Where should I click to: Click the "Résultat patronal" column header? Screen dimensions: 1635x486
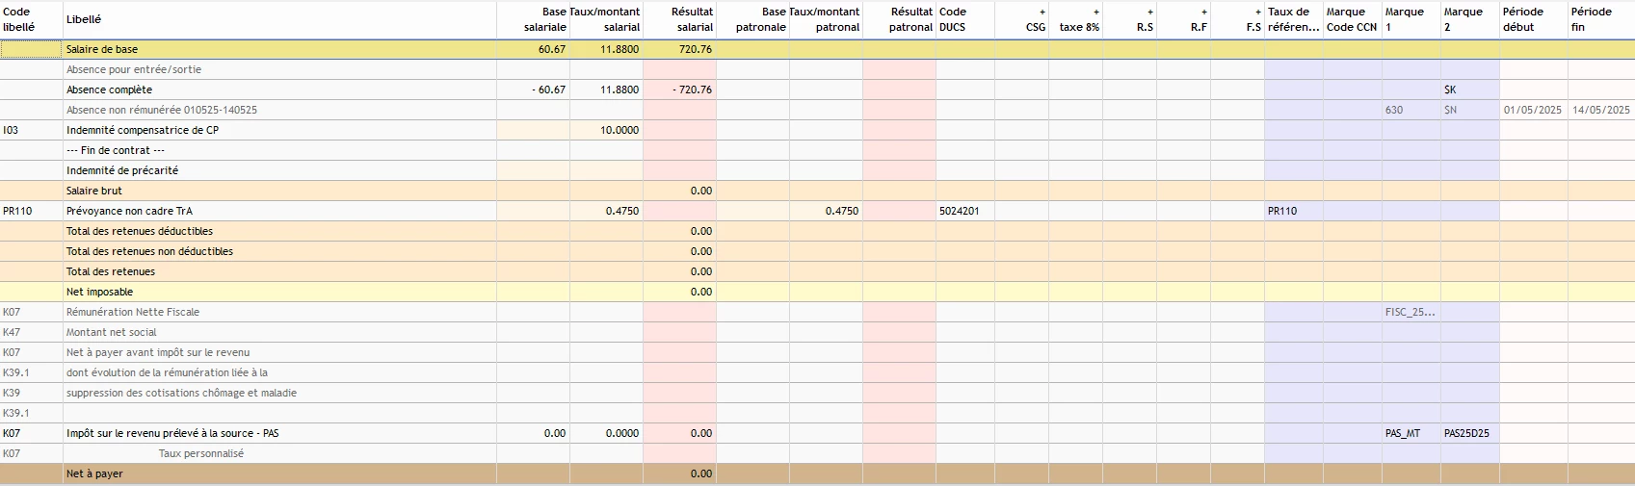(x=899, y=19)
